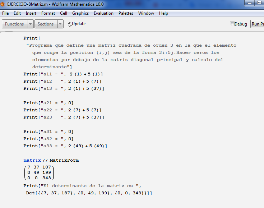
Task: Open the Format menu
Action: click(48, 13)
